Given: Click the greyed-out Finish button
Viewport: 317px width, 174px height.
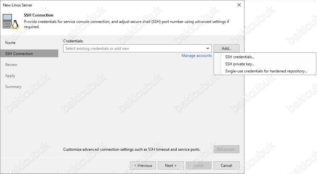Looking at the screenshot, I should coord(198,165).
